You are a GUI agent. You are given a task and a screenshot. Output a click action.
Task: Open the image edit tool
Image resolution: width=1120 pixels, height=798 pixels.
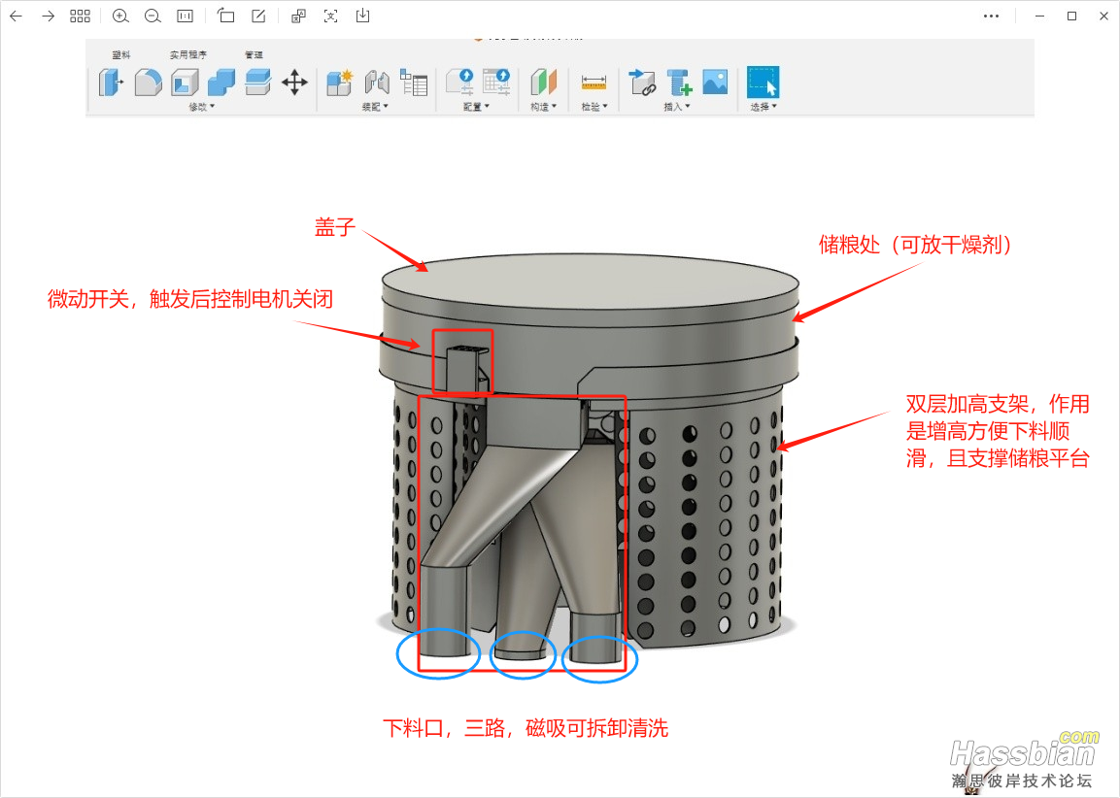pyautogui.click(x=258, y=16)
